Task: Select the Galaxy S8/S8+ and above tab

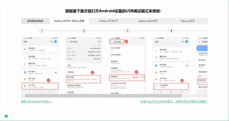Action: click(x=69, y=21)
